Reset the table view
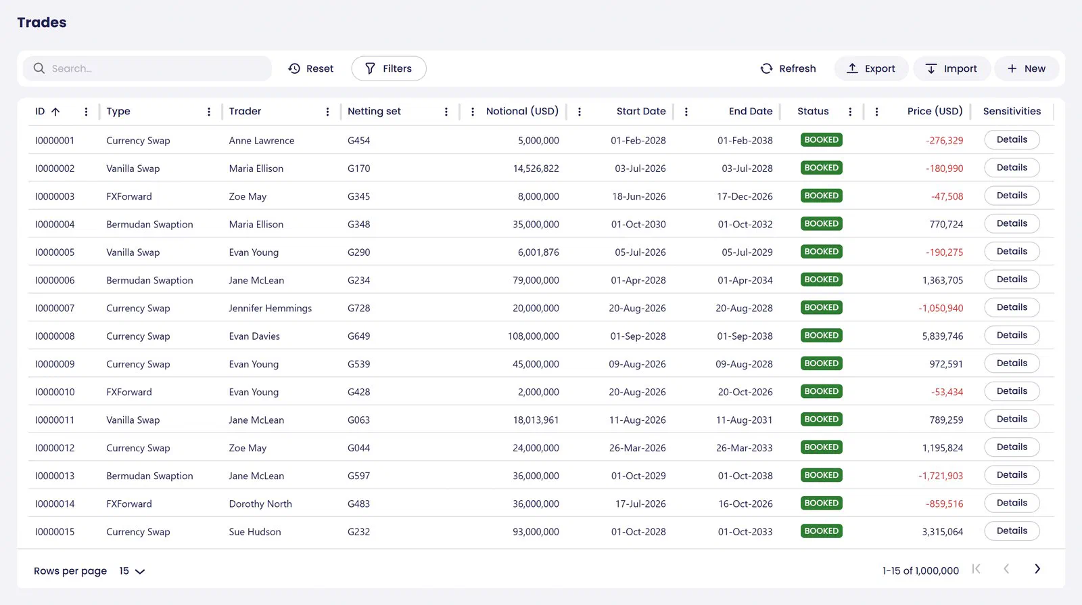The image size is (1082, 605). pyautogui.click(x=311, y=68)
